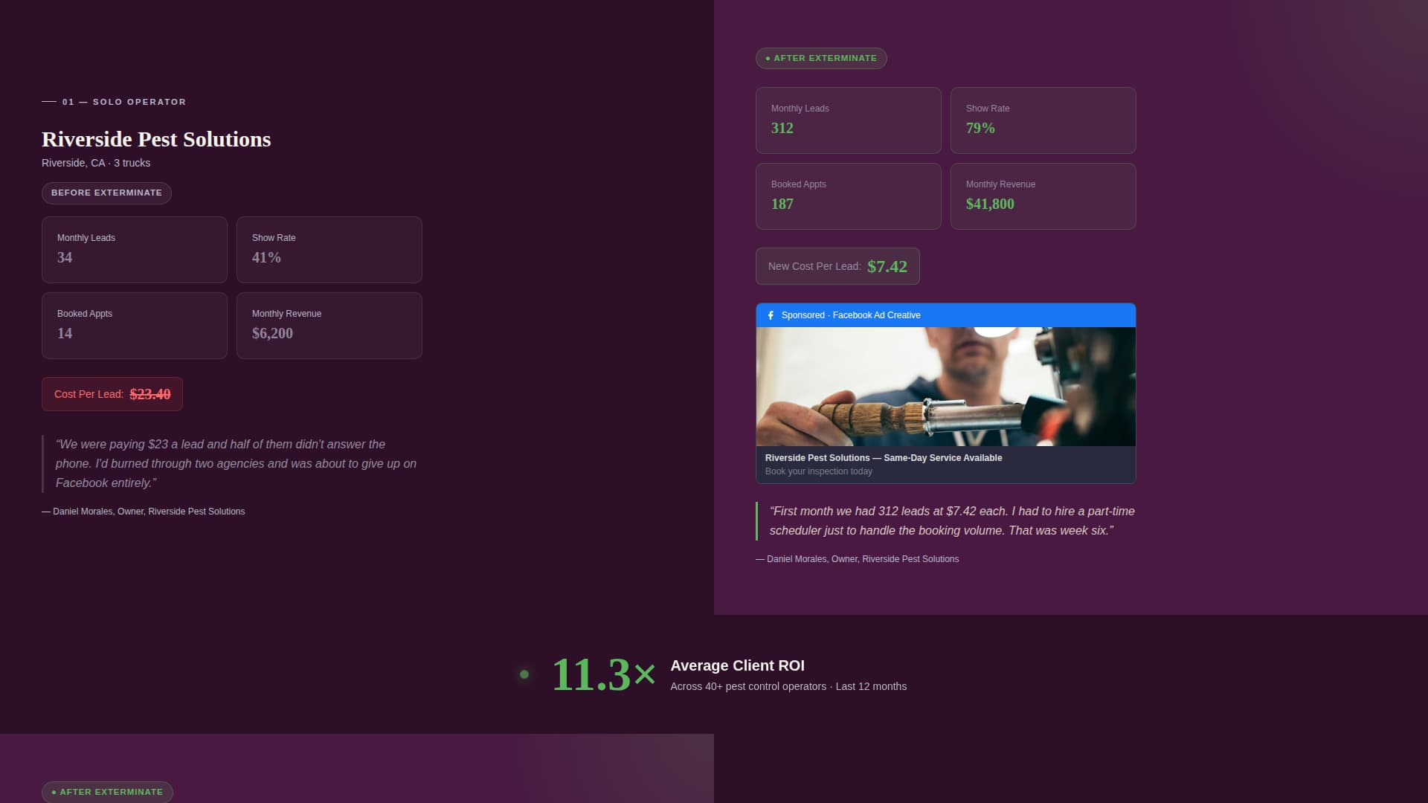1428x803 pixels.
Task: Click Riverside, CA · 3 trucks subtitle
Action: (x=96, y=163)
